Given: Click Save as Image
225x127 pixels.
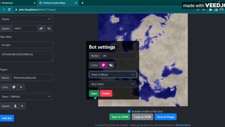Looking at the screenshot, I should point(166,117).
